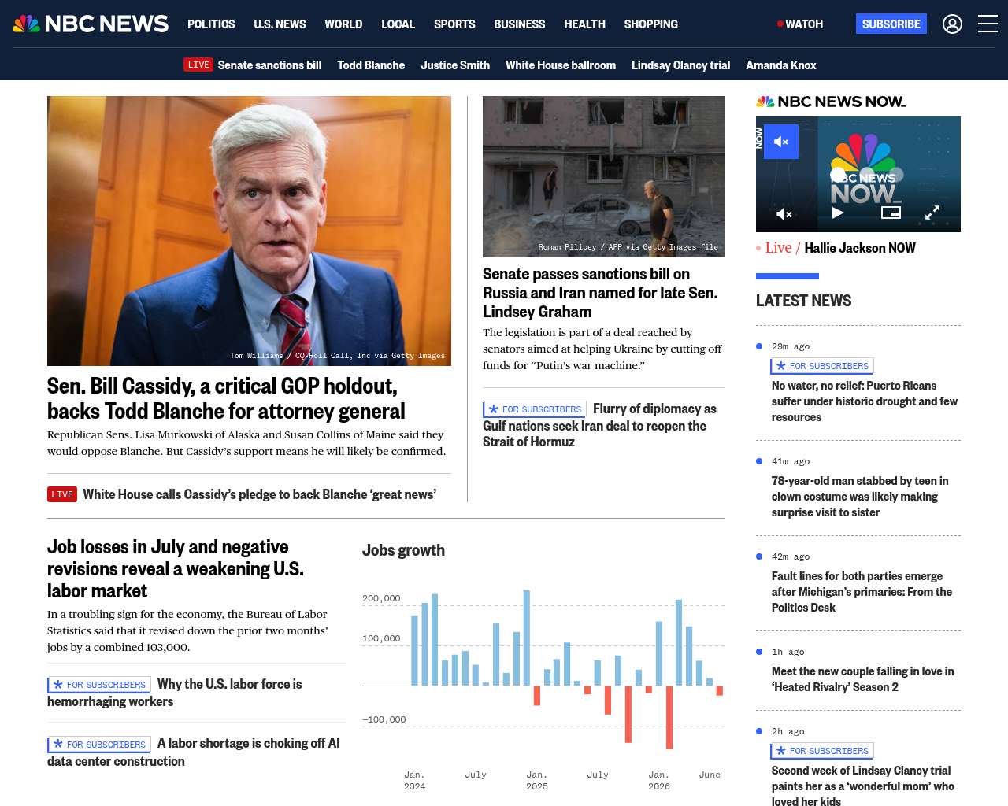
Task: Click the '1h ago' timestamp
Action: [788, 652]
